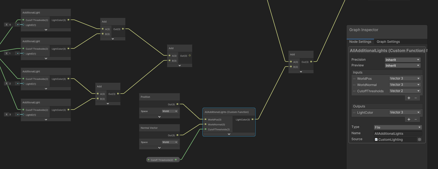Click the output port of the Cutoff Thresholds property

(x=176, y=160)
